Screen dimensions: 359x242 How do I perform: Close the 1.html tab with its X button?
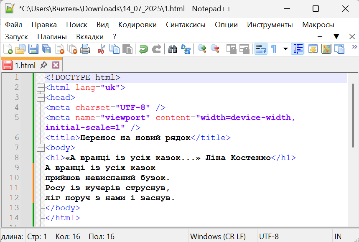(x=55, y=65)
